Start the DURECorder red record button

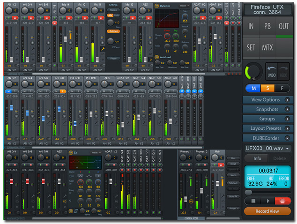coord(282,201)
